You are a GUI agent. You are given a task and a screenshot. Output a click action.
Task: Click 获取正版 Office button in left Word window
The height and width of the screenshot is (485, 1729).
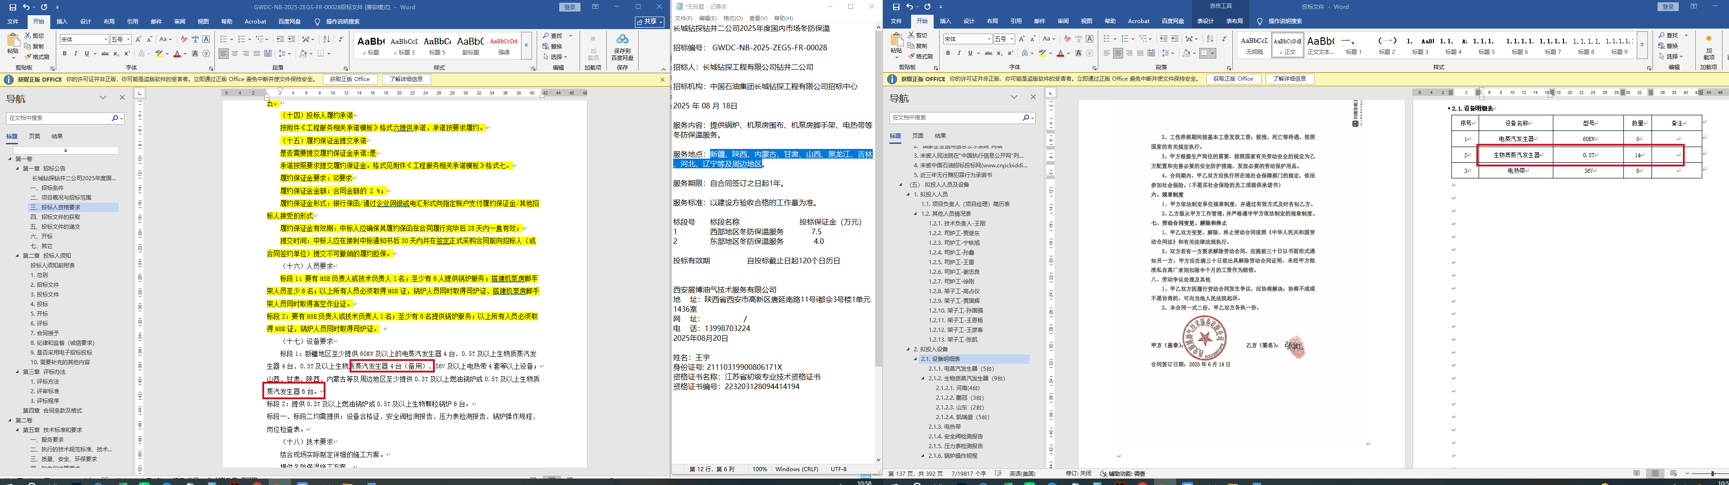pos(349,79)
